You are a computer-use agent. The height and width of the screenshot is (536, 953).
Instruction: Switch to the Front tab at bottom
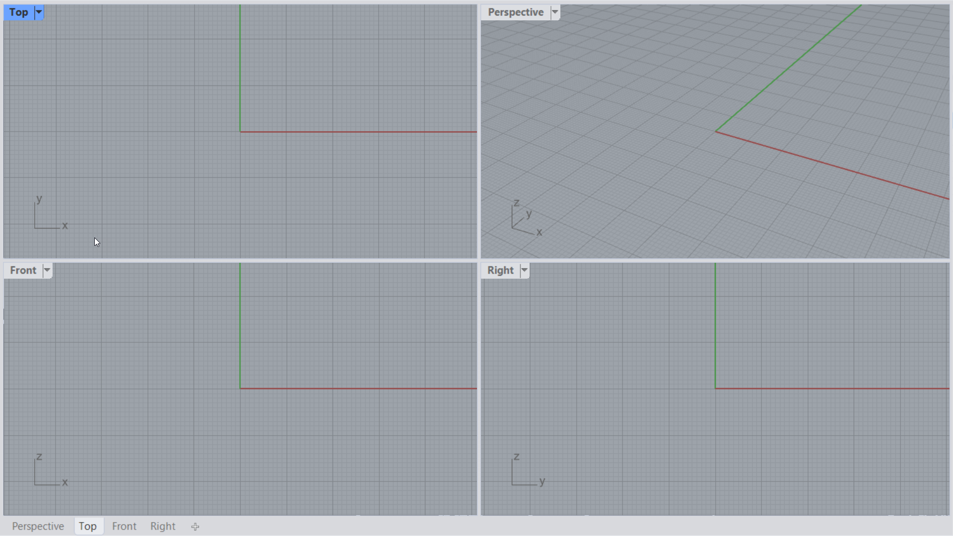(x=124, y=526)
